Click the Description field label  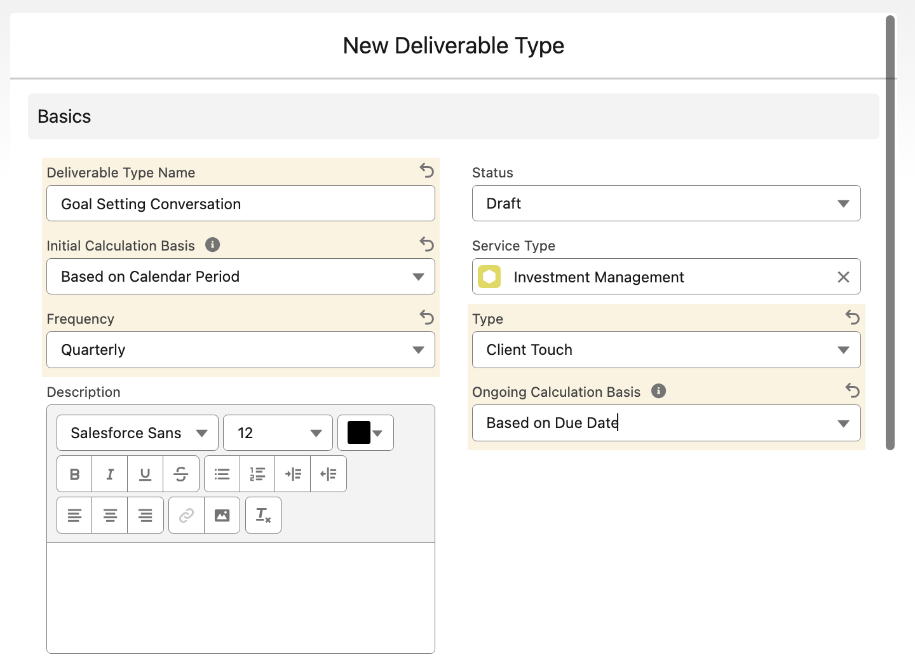coord(83,392)
